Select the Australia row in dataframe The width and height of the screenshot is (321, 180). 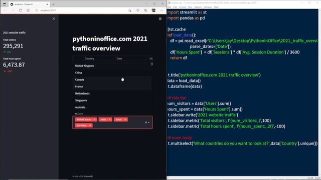[x=112, y=107]
